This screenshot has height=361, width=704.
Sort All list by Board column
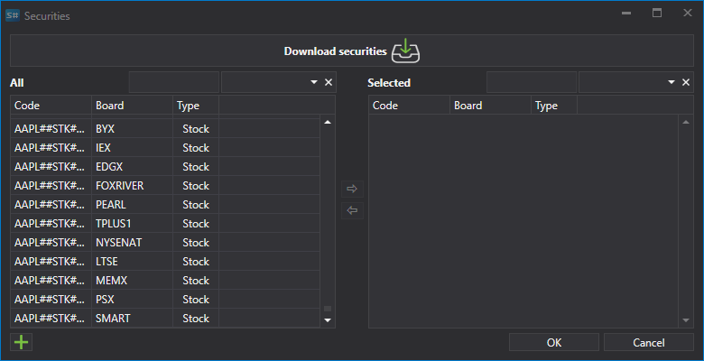(x=132, y=105)
